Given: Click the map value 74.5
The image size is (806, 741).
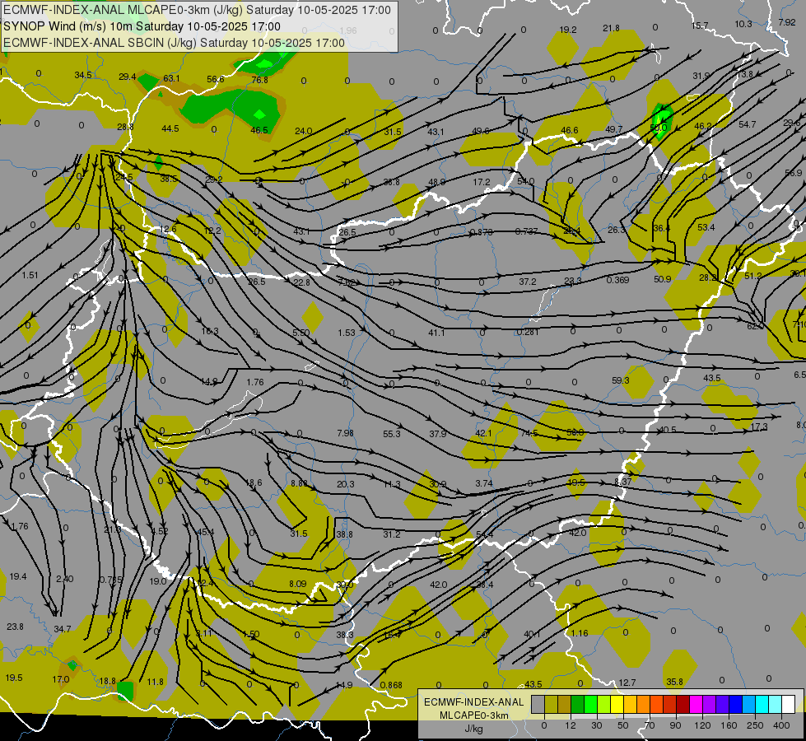Looking at the screenshot, I should tap(529, 433).
